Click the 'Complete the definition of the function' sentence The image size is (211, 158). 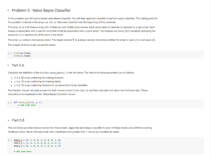click(x=71, y=73)
